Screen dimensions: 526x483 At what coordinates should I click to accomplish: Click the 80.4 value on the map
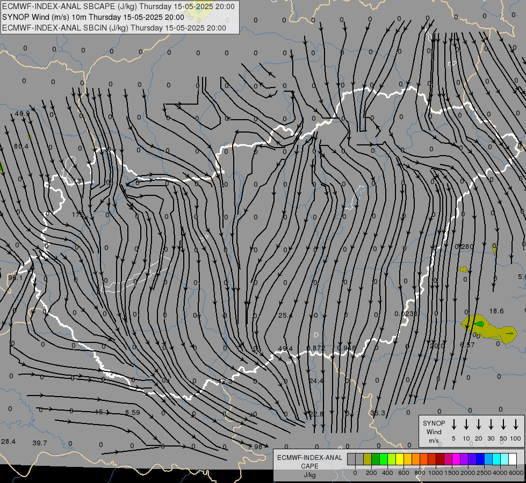[x=21, y=146]
